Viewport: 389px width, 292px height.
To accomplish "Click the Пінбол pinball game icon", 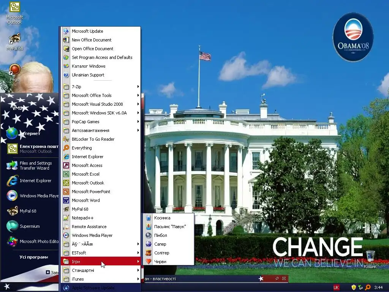I will point(149,235).
